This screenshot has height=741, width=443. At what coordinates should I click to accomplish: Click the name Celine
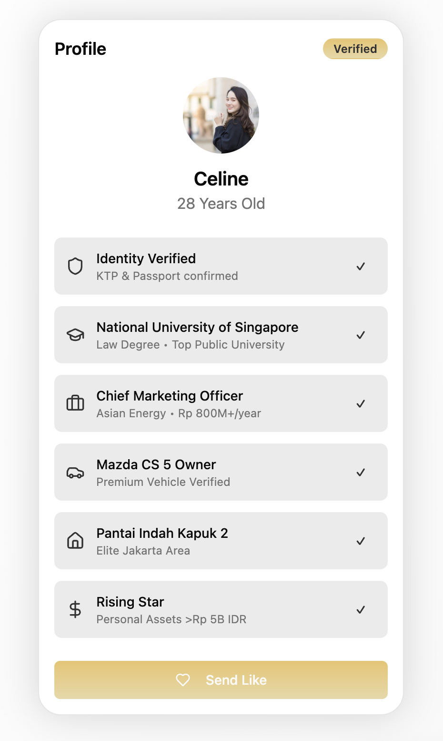pos(221,179)
